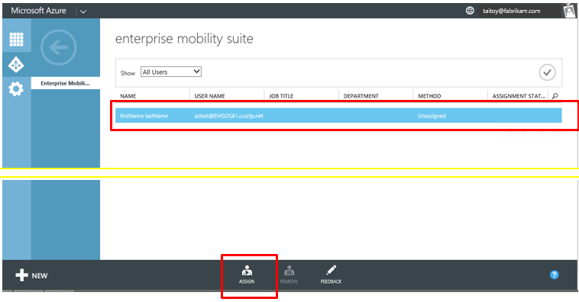Select the firstName lastName user row
This screenshot has width=579, height=302.
tap(338, 116)
